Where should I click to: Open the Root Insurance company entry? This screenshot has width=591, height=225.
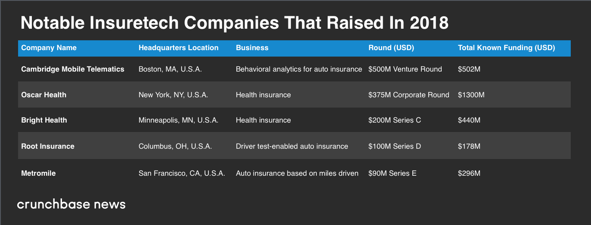(47, 146)
